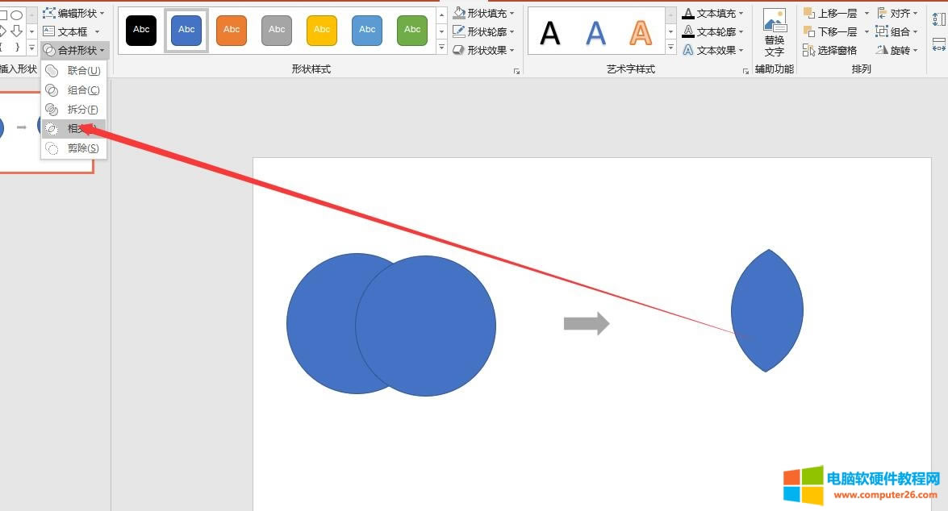Click the 旋转 rotate icon
This screenshot has height=511, width=948.
click(883, 50)
